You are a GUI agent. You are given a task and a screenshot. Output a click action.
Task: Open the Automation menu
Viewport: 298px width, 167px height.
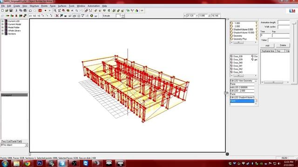click(x=94, y=6)
